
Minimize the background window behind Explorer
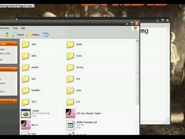pyautogui.click(x=158, y=20)
